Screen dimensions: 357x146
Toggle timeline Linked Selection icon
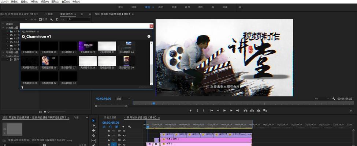tap(116, 127)
